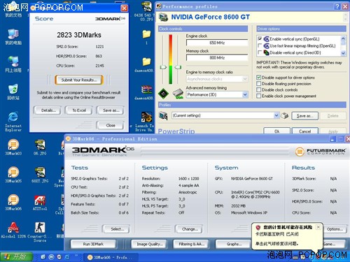The height and width of the screenshot is (262, 350).
Task: Adjust the memory clock slider handle
Action: point(178,67)
